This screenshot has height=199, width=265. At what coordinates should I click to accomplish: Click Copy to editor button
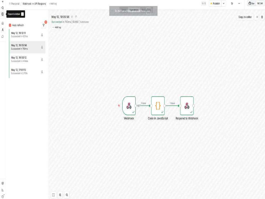pos(245,17)
